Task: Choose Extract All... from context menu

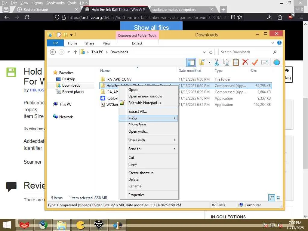Action: click(148, 111)
